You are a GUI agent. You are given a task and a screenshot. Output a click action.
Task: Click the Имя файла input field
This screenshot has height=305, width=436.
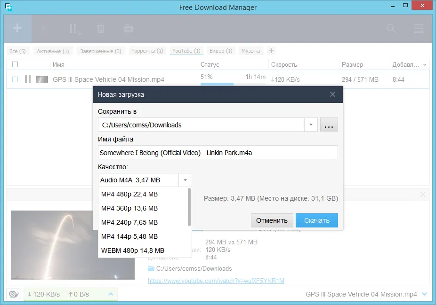pos(218,152)
